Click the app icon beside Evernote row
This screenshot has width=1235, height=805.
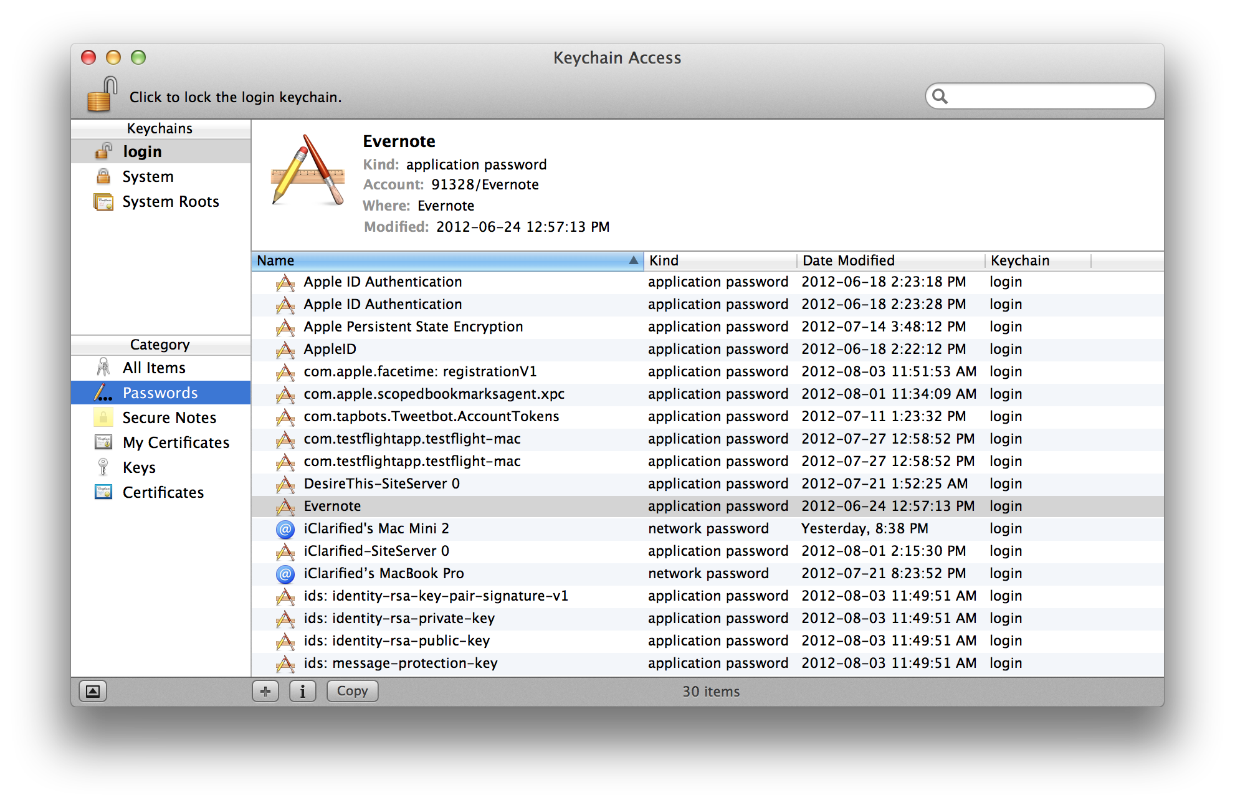[285, 507]
